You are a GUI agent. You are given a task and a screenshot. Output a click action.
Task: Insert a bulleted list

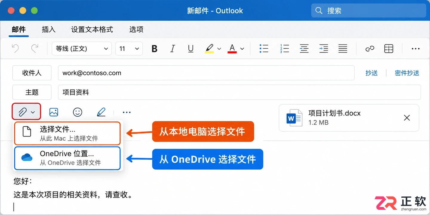[264, 49]
